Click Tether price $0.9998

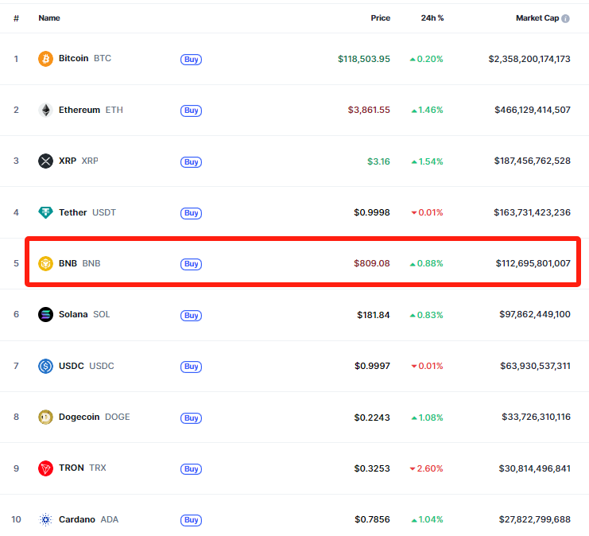[x=372, y=212]
